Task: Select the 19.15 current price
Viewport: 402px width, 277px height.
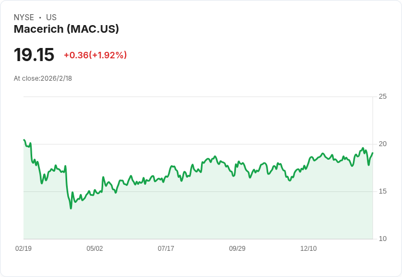Action: [34, 55]
